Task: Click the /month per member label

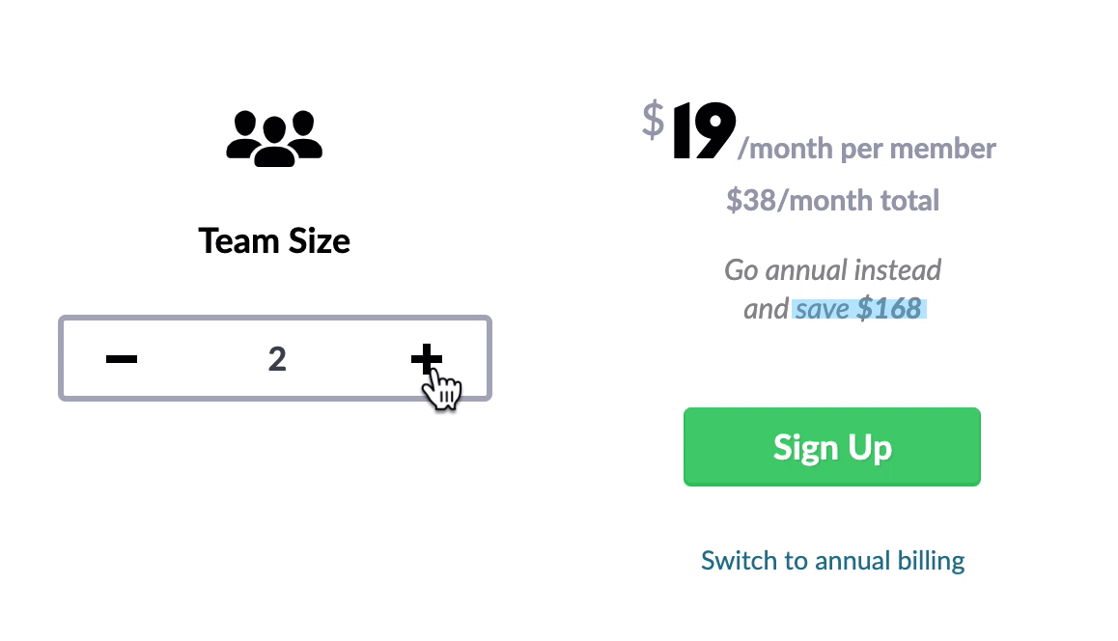Action: pyautogui.click(x=867, y=149)
